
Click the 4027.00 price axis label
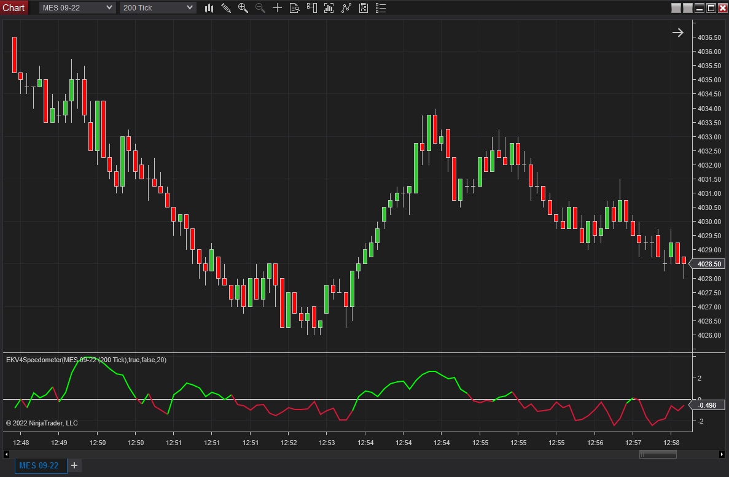(x=709, y=307)
